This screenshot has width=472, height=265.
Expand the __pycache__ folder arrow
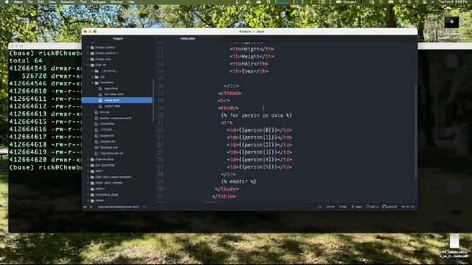click(x=92, y=71)
